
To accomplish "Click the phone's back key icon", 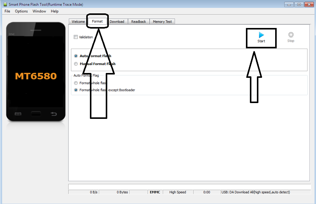I will coord(54,114).
